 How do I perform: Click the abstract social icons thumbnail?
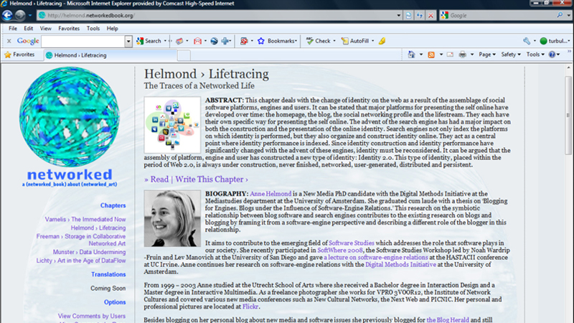[172, 125]
